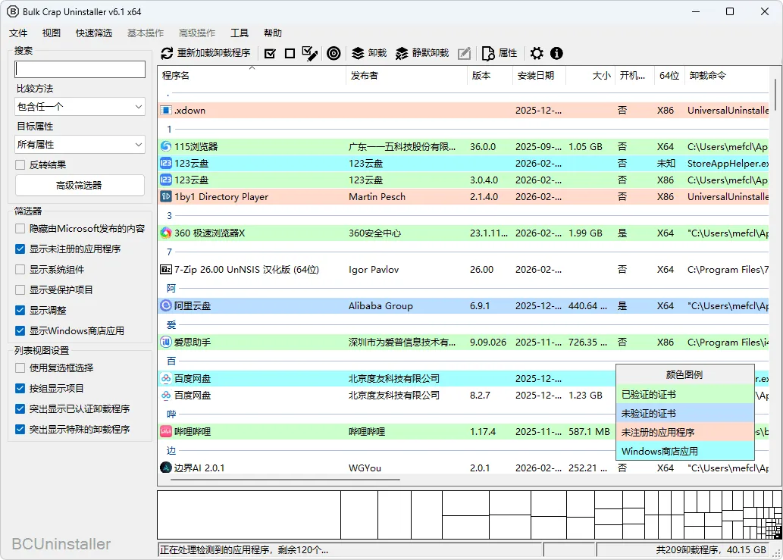Click blue 未验证的证书 legend swatch
The height and width of the screenshot is (560, 783).
[685, 413]
